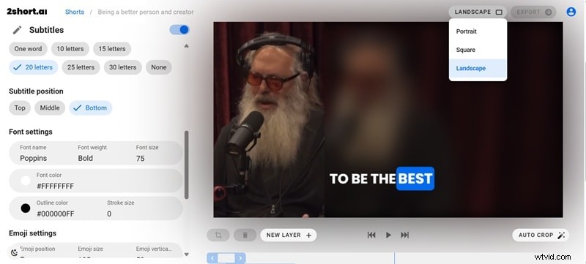Play the video preview
Viewport: 586px width, 264px height.
388,235
